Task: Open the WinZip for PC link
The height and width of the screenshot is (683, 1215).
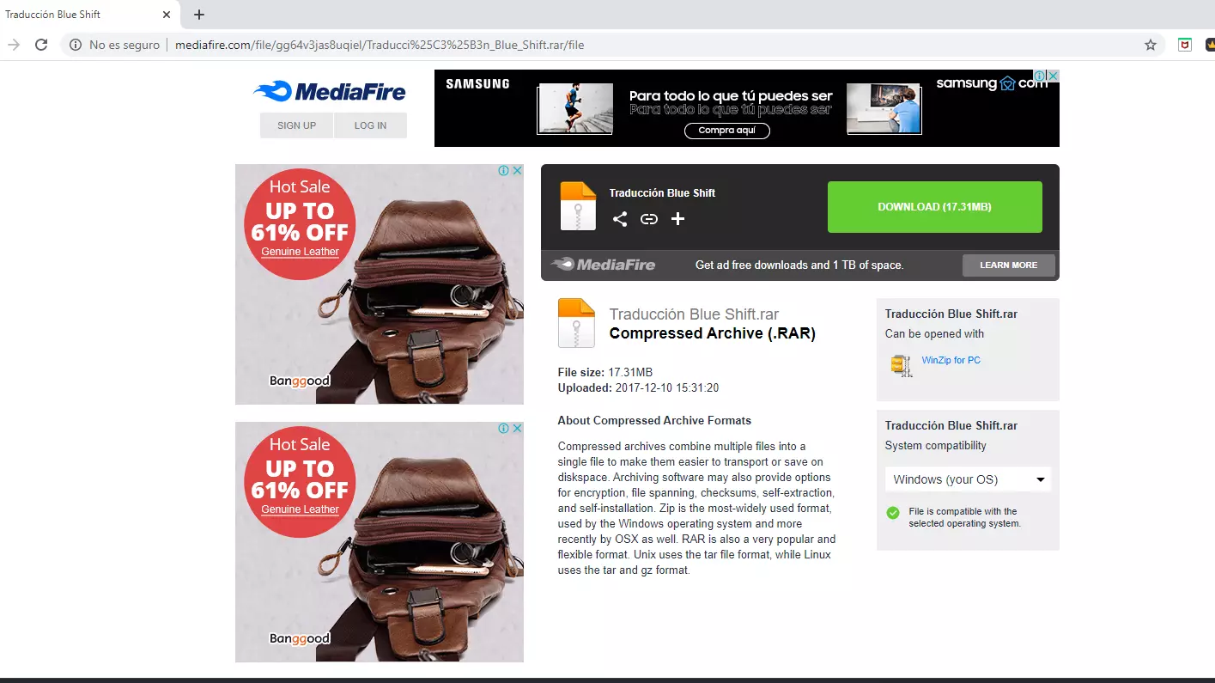Action: coord(951,360)
